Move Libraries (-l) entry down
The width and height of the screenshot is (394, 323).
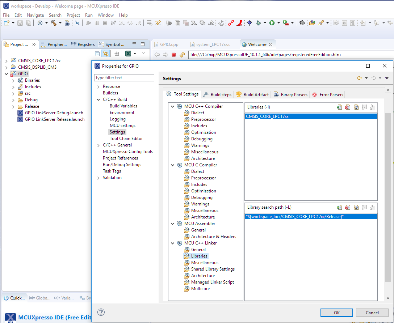[x=373, y=107]
